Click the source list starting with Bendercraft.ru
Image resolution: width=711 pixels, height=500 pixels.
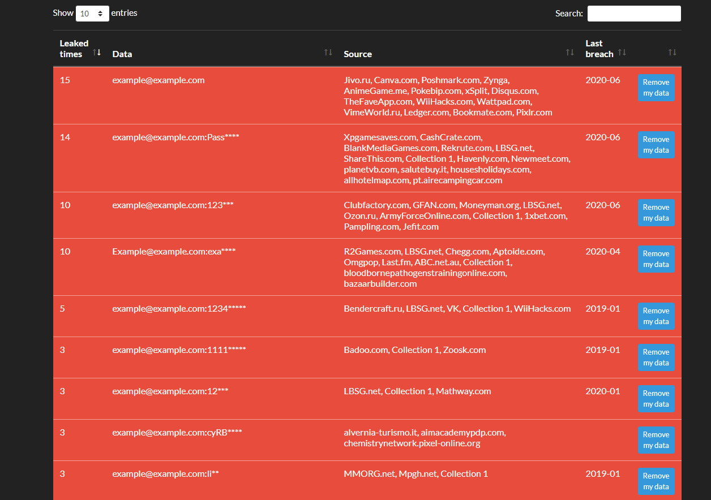click(457, 308)
